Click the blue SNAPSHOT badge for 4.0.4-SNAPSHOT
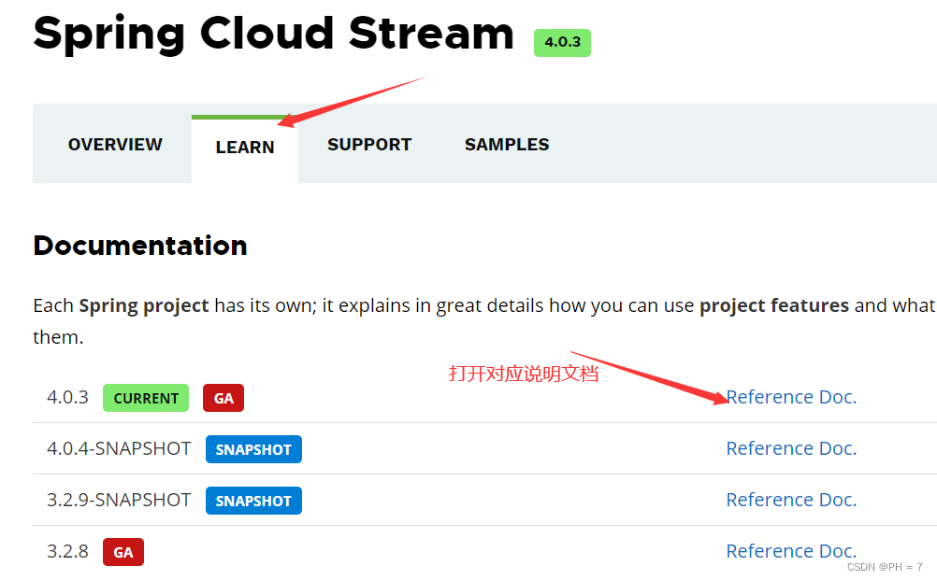This screenshot has width=937, height=580. 253,449
